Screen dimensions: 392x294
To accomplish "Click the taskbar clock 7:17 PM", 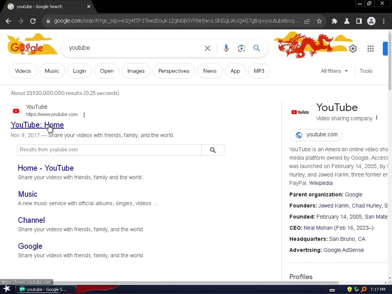I will 378,289.
